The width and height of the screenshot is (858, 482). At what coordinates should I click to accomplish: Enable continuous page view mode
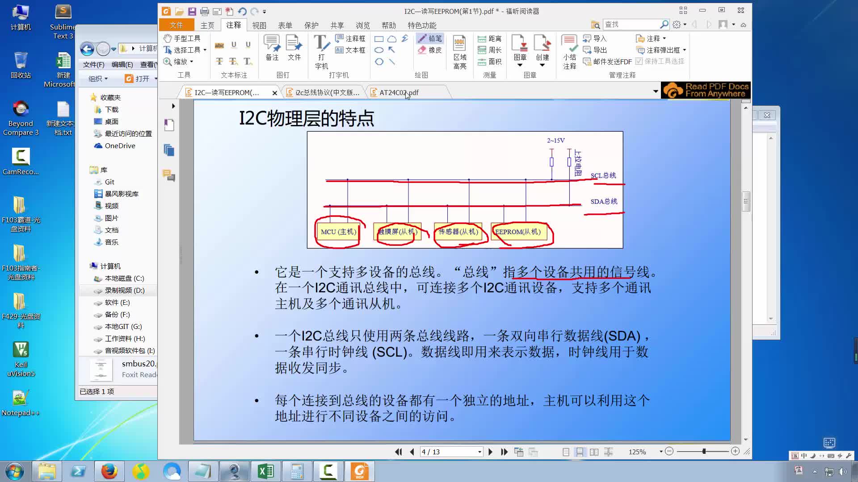coord(580,452)
